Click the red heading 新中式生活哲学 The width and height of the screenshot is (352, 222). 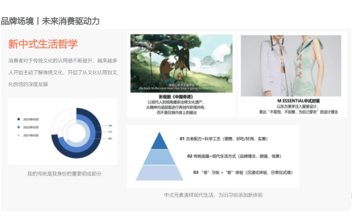click(43, 44)
